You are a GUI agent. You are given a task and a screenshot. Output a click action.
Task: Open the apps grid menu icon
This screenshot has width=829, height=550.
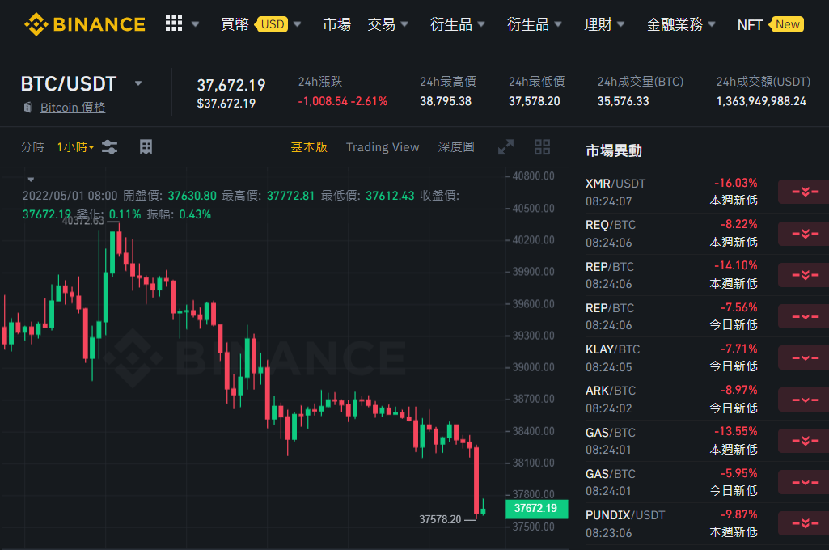173,23
